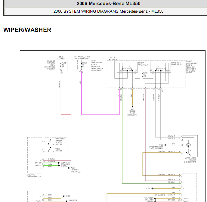This screenshot has width=207, height=202.
Task: Select the "W2 (BEHIND RIGHT HEADLIGHT)" ground label
Action: pyautogui.click(x=132, y=112)
